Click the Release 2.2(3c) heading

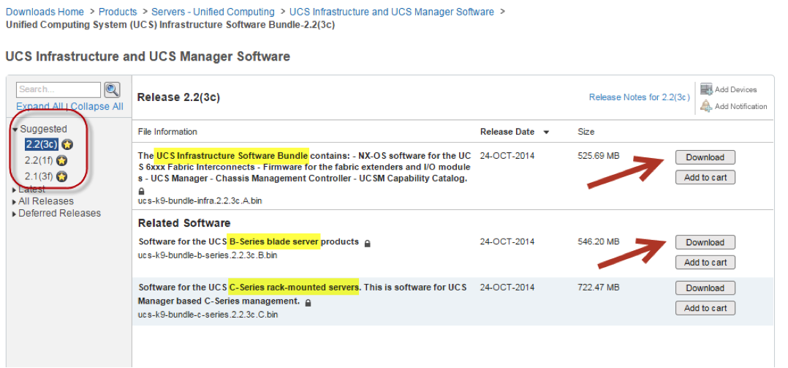pos(178,97)
